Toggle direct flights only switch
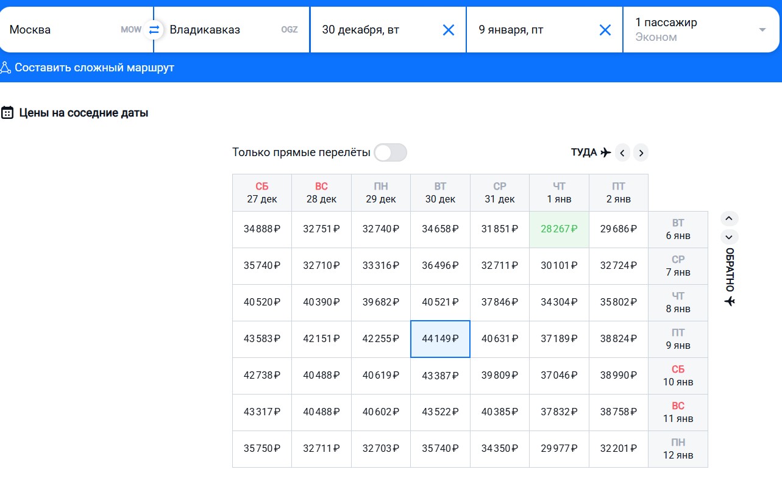 pyautogui.click(x=390, y=152)
